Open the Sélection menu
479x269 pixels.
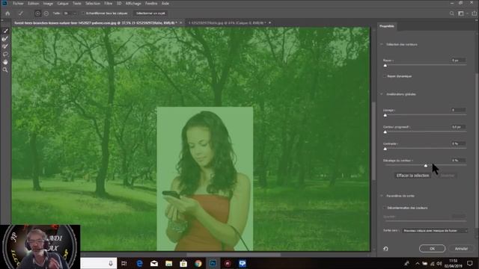(x=93, y=3)
